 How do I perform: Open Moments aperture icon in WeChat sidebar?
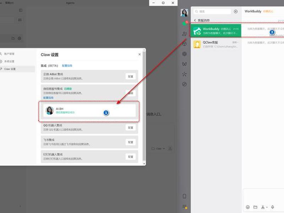pyautogui.click(x=184, y=54)
